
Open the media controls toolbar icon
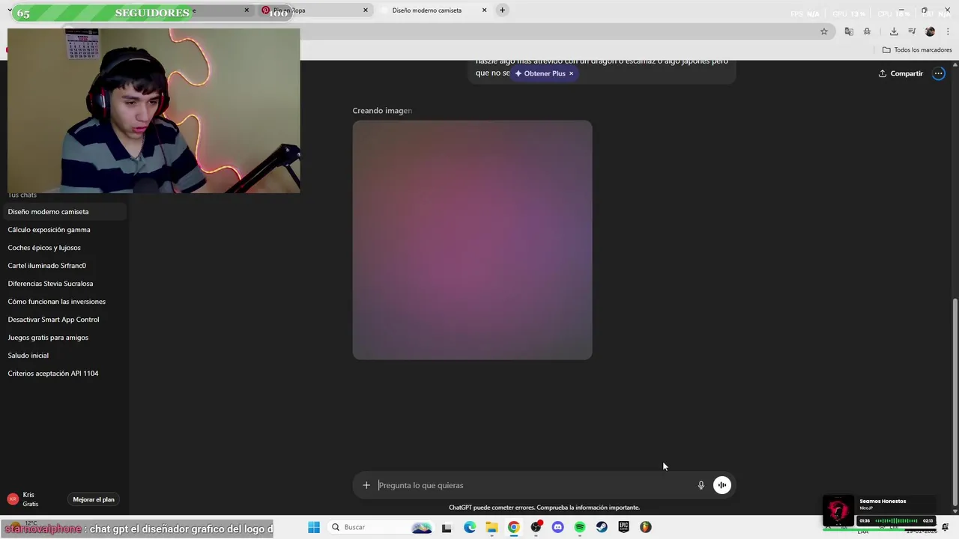tap(912, 31)
